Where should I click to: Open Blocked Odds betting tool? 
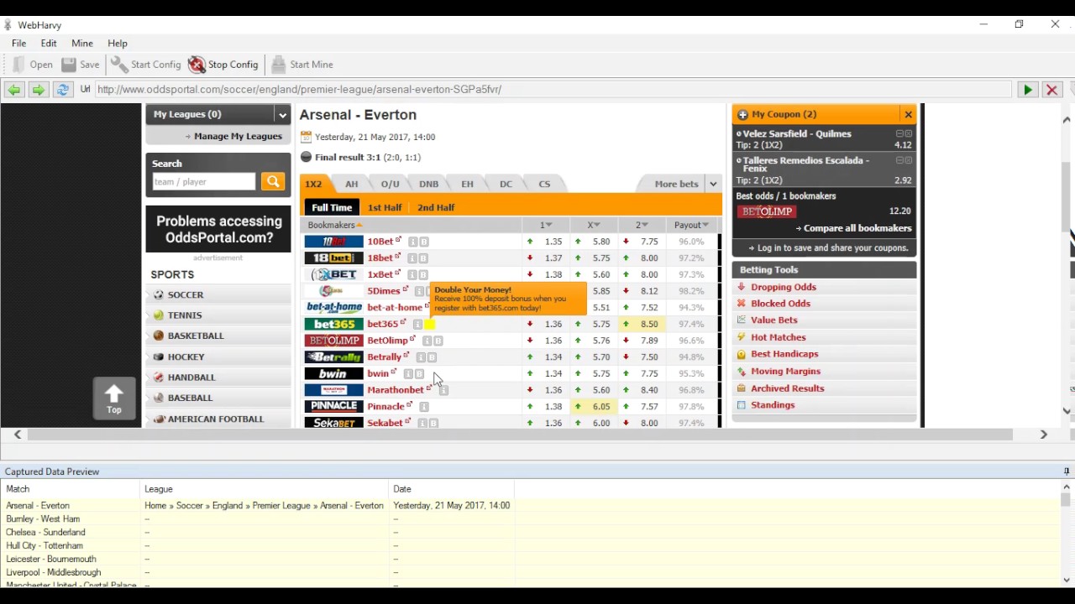(781, 304)
